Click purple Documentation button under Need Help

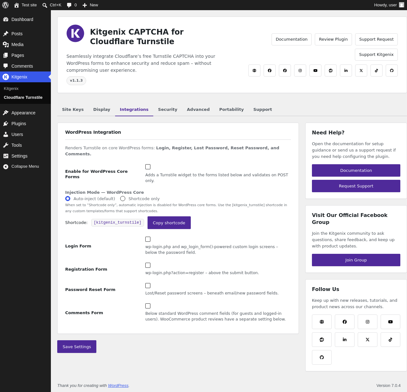point(356,171)
